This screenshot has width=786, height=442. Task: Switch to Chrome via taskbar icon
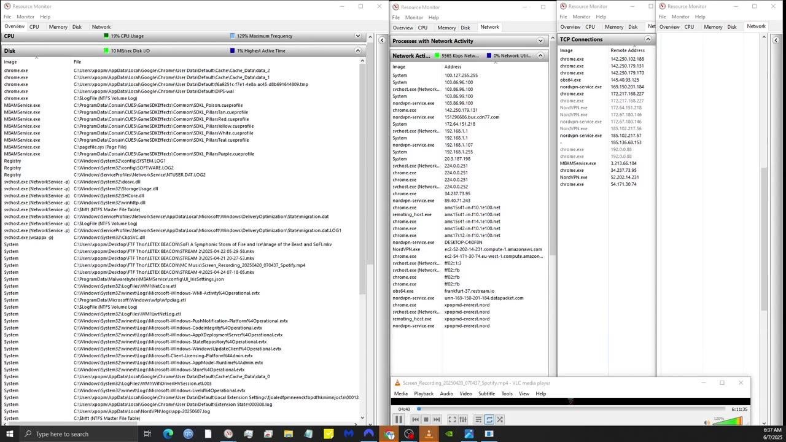coord(389,434)
